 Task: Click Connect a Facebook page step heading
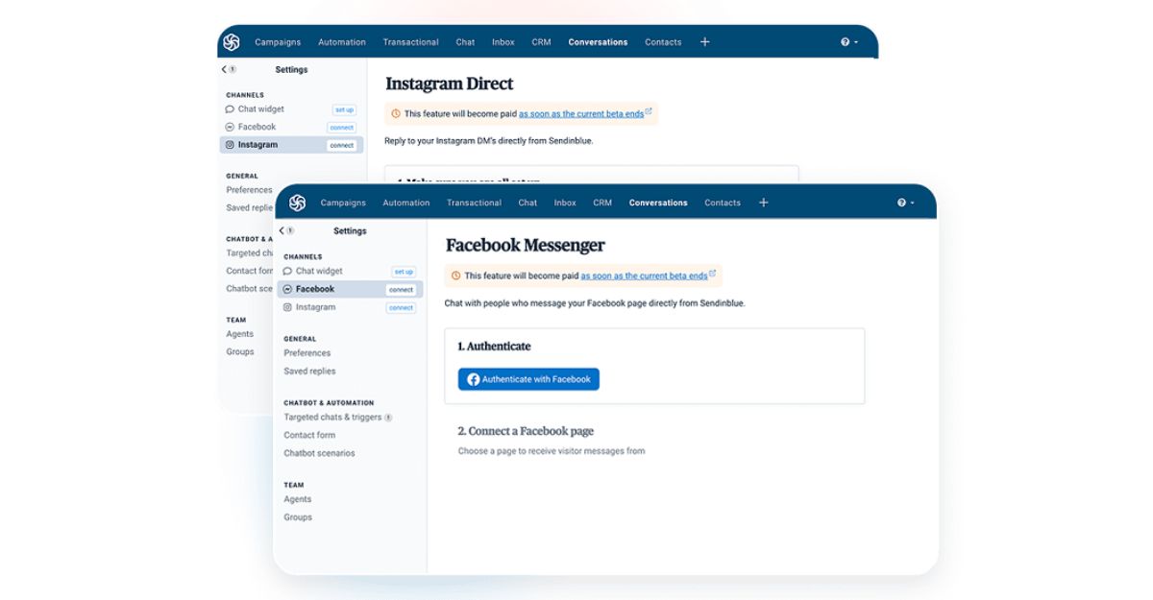pyautogui.click(x=526, y=431)
